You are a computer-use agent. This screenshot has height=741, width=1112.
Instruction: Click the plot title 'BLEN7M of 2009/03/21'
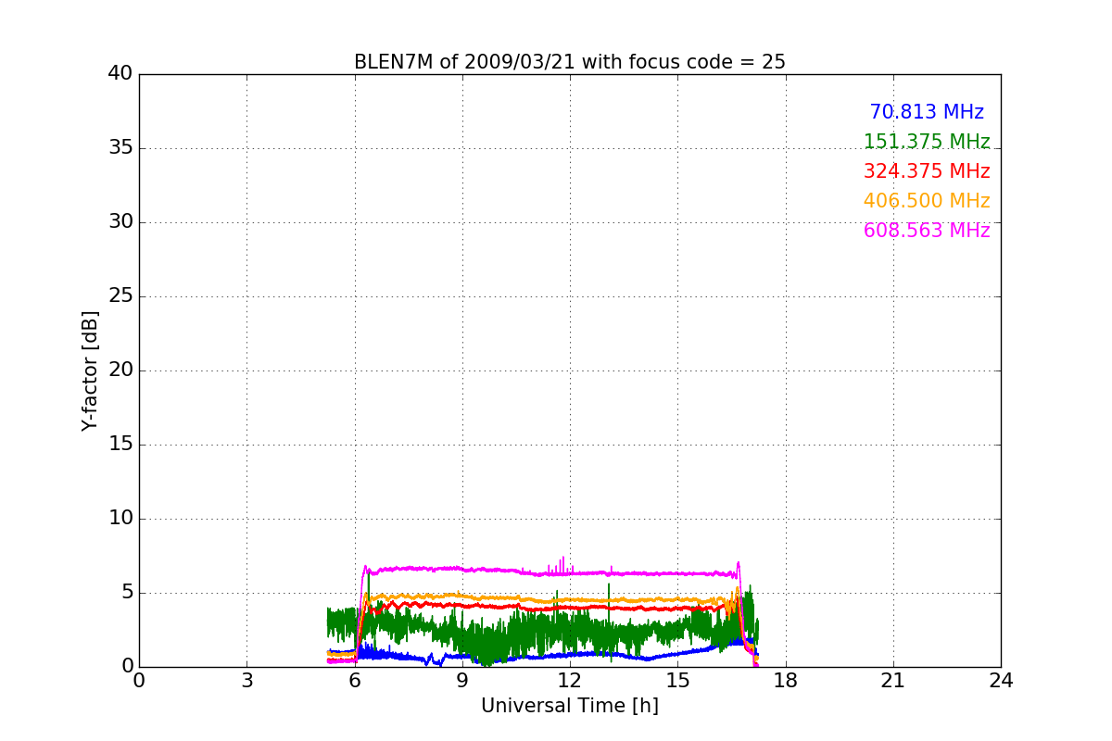pos(570,62)
